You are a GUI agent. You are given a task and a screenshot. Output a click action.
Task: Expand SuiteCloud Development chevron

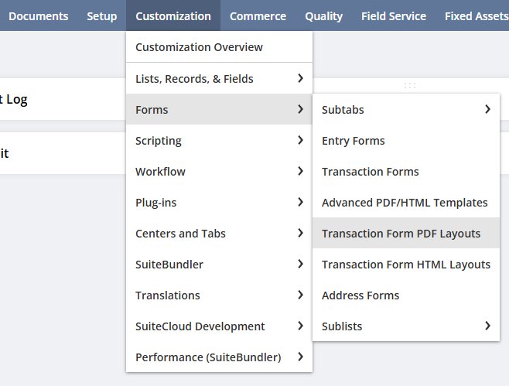tap(300, 326)
